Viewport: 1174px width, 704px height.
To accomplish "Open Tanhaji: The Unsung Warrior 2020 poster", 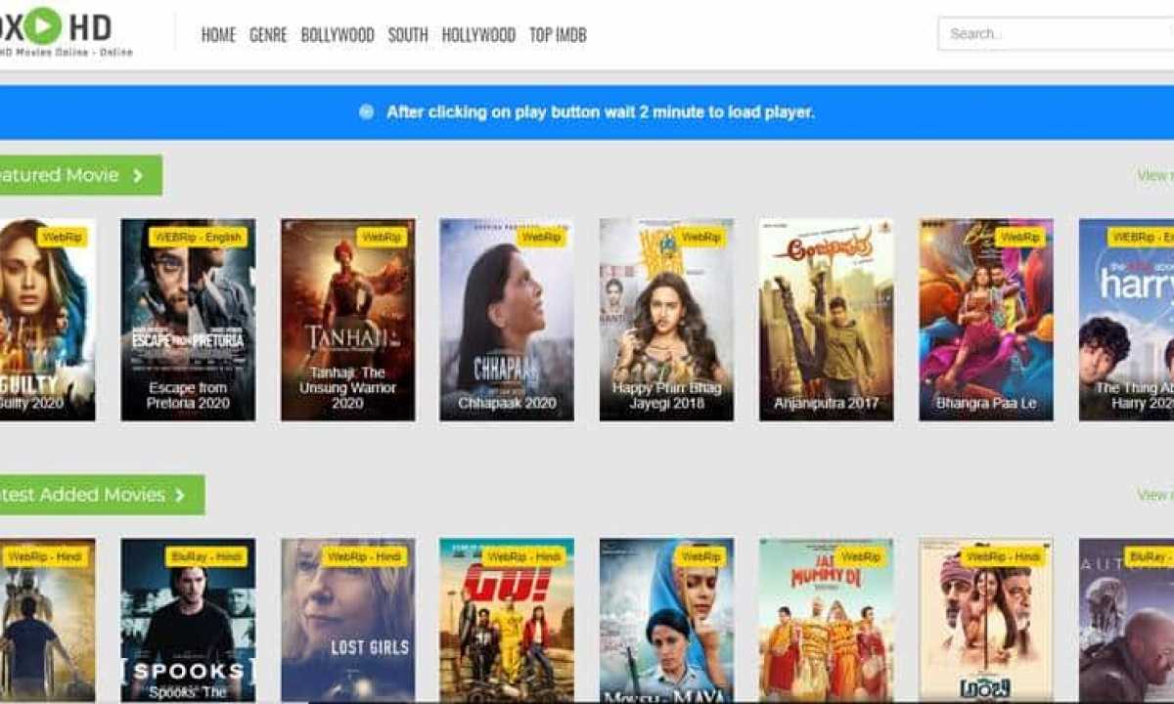I will click(347, 320).
